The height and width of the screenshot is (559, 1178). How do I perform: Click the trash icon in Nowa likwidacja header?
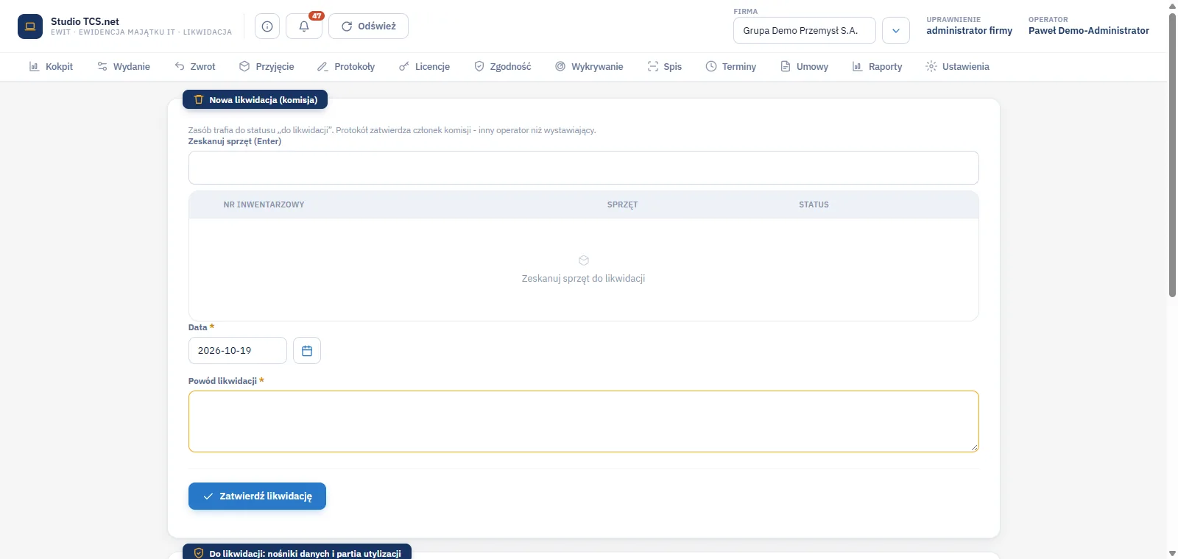(x=199, y=100)
